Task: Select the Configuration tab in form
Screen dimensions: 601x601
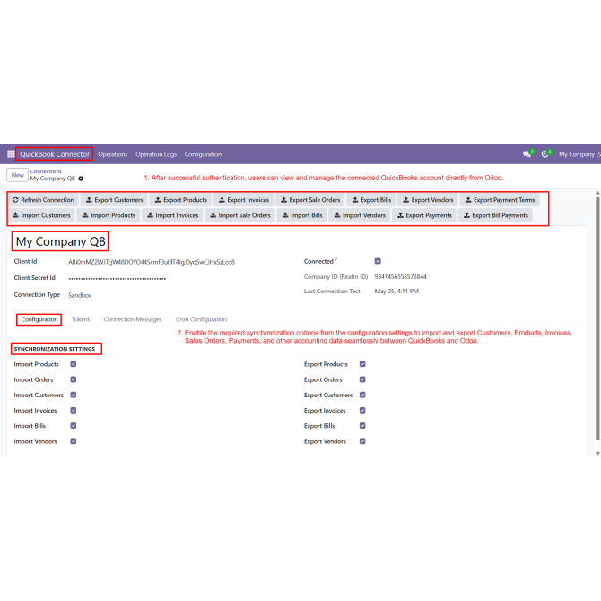Action: 39,319
